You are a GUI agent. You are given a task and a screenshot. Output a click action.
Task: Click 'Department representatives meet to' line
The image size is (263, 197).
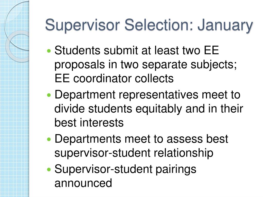click(147, 95)
